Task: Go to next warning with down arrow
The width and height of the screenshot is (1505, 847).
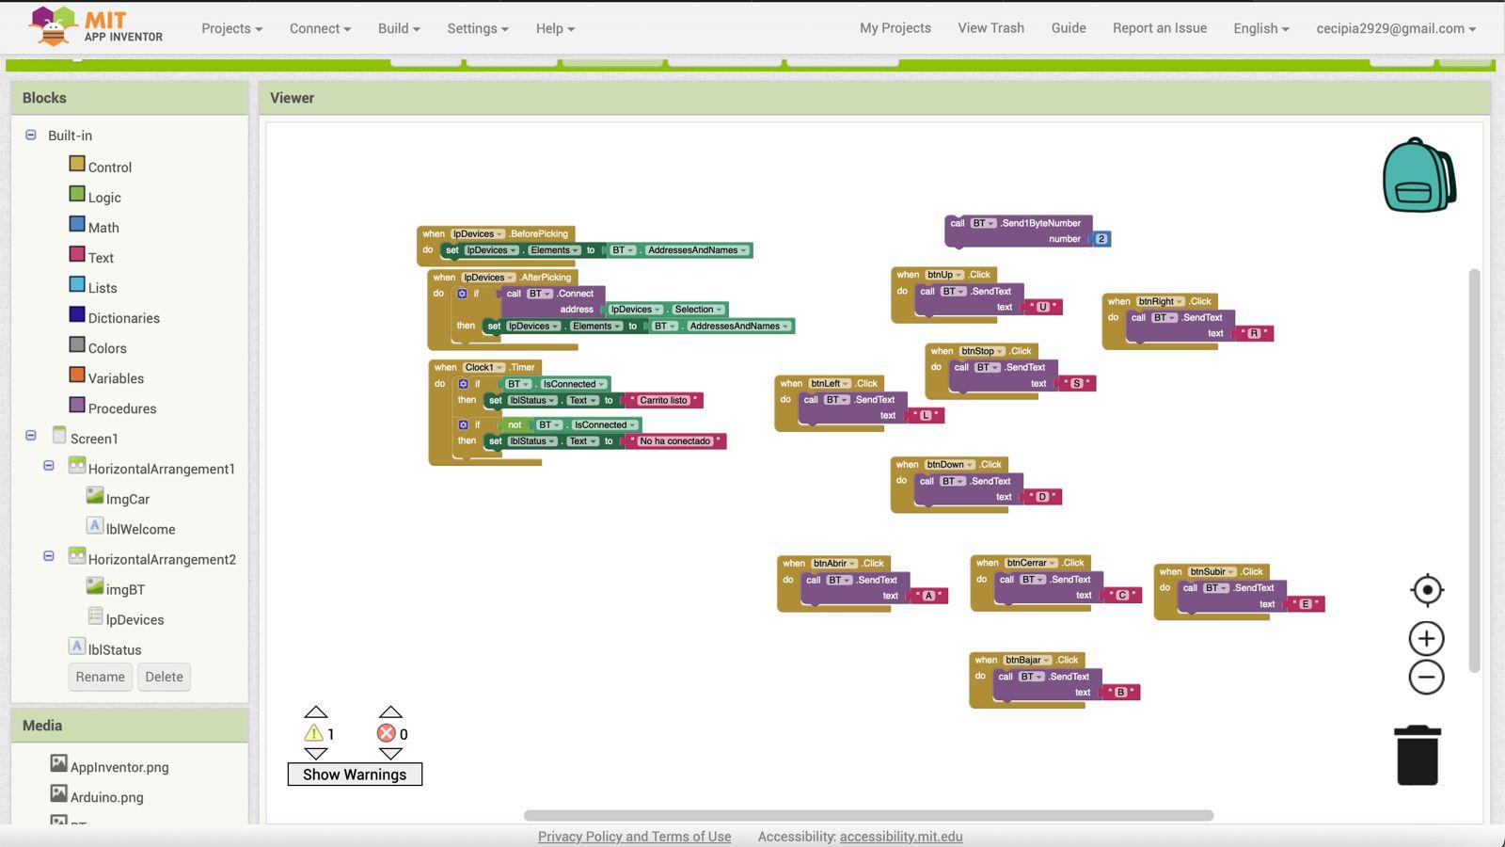Action: pos(316,754)
